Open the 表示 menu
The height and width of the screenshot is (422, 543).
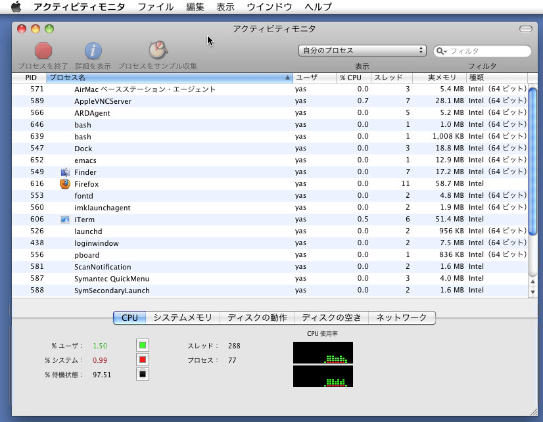[x=225, y=7]
